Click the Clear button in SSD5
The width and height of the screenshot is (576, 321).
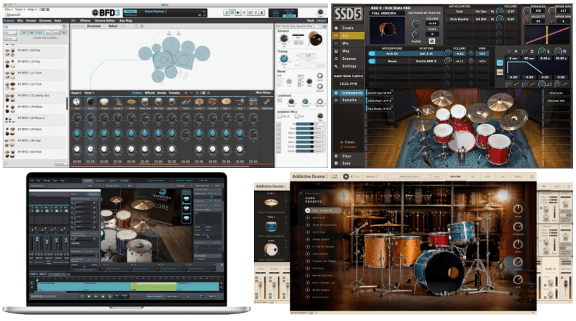pyautogui.click(x=347, y=156)
